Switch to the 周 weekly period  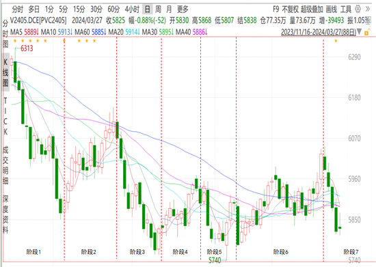pos(158,10)
